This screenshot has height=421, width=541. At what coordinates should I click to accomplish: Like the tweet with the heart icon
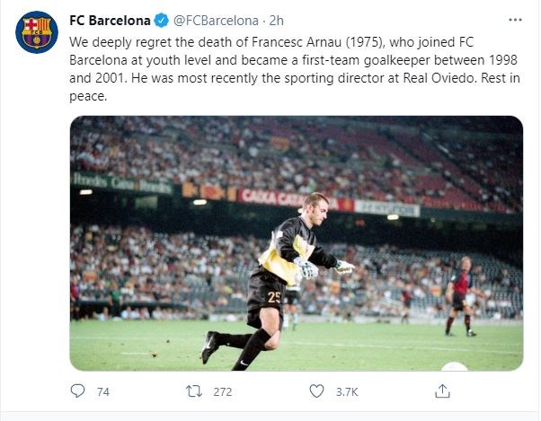click(x=316, y=391)
